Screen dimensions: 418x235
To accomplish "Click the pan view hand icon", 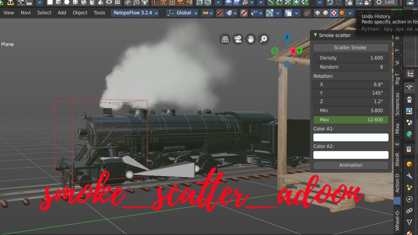I will 251,39.
